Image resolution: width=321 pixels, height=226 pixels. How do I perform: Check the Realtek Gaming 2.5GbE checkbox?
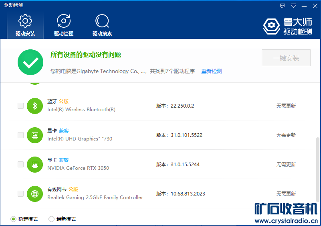(x=21, y=194)
